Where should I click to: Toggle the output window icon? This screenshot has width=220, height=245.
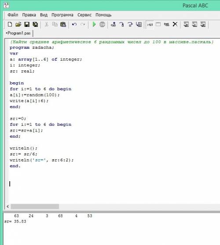[158, 25]
